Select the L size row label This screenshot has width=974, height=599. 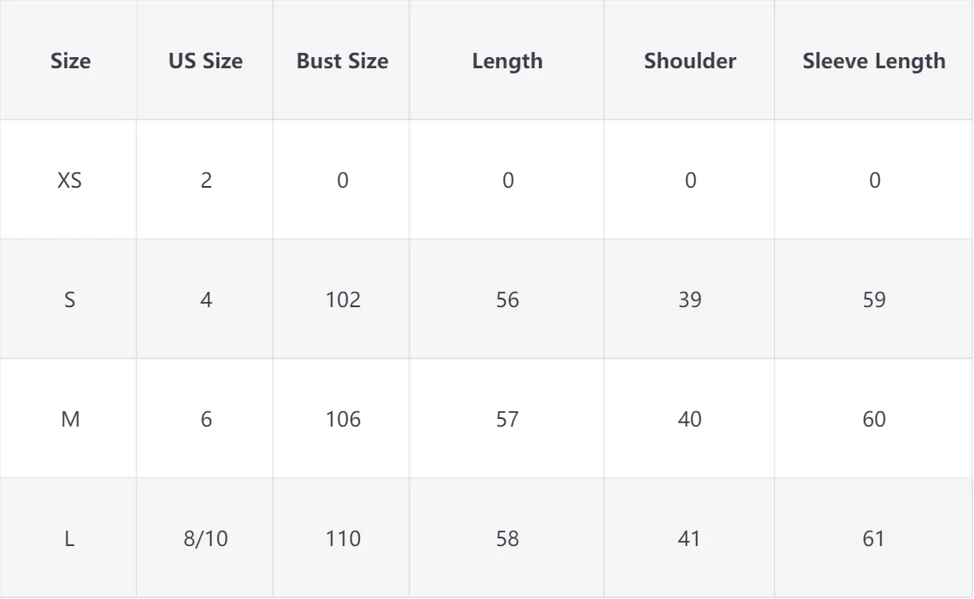point(67,538)
